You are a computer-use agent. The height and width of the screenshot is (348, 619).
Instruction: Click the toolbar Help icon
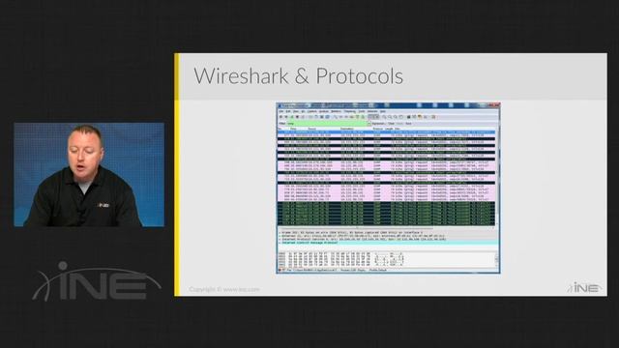(434, 117)
